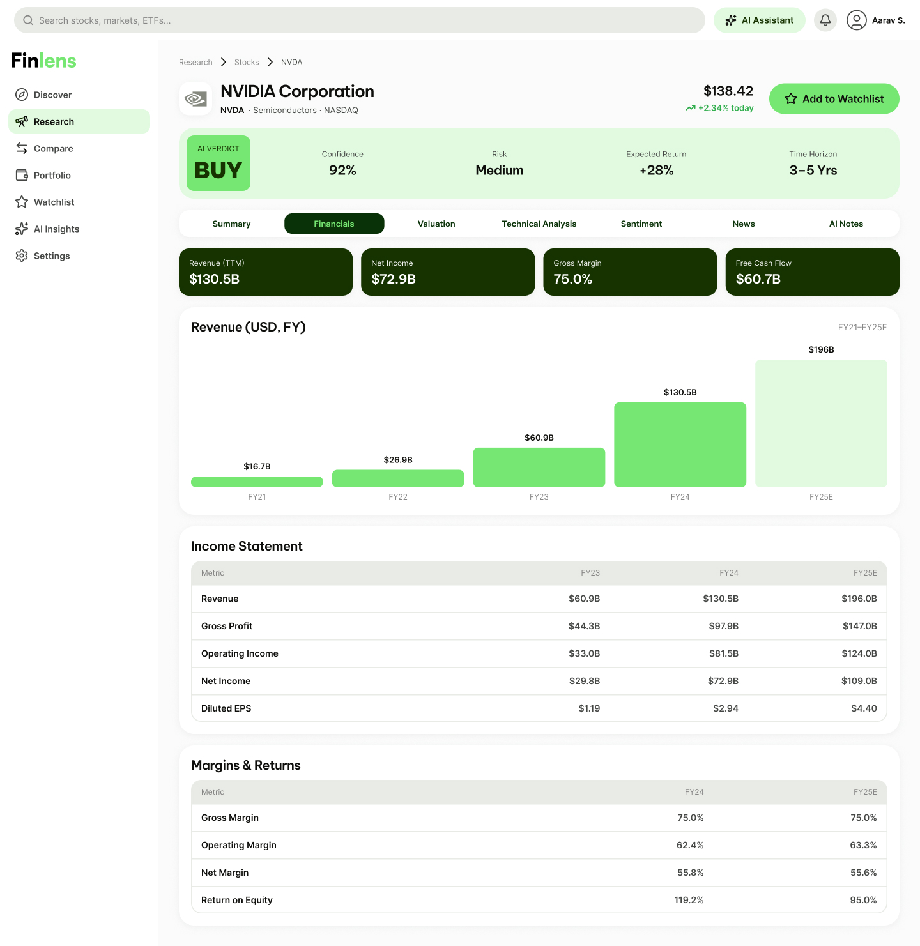The width and height of the screenshot is (920, 946).
Task: Click chevron after Stocks breadcrumb
Action: (x=270, y=62)
